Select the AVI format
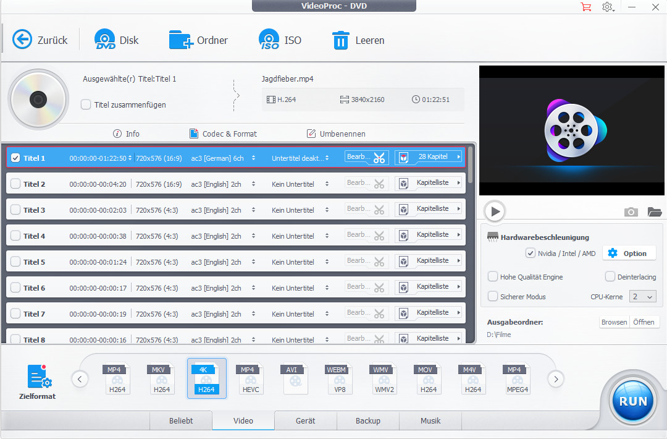667x439 pixels. coord(295,378)
